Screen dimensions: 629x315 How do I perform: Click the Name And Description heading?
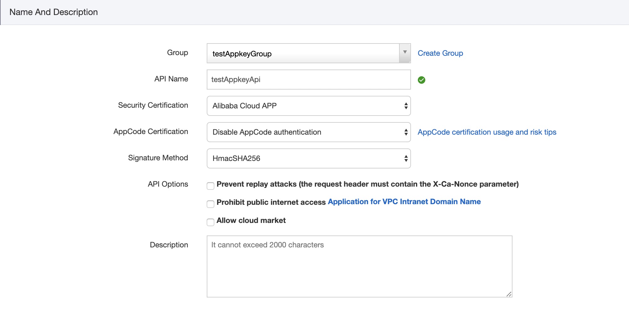coord(54,12)
